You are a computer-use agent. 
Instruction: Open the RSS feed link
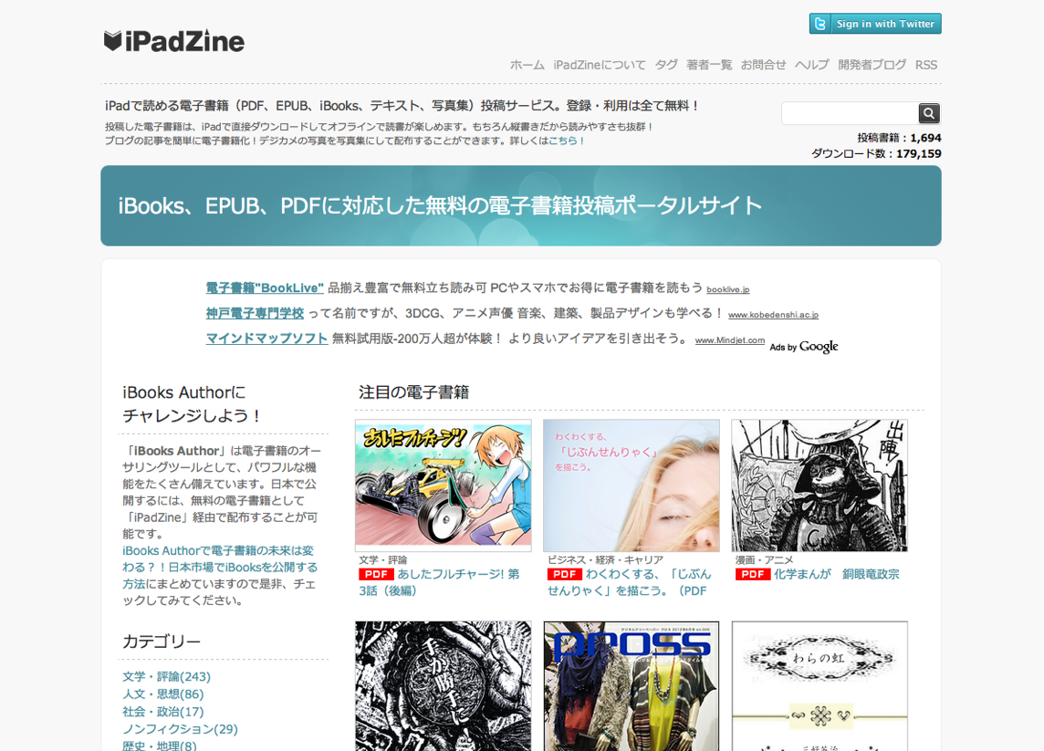tap(926, 65)
